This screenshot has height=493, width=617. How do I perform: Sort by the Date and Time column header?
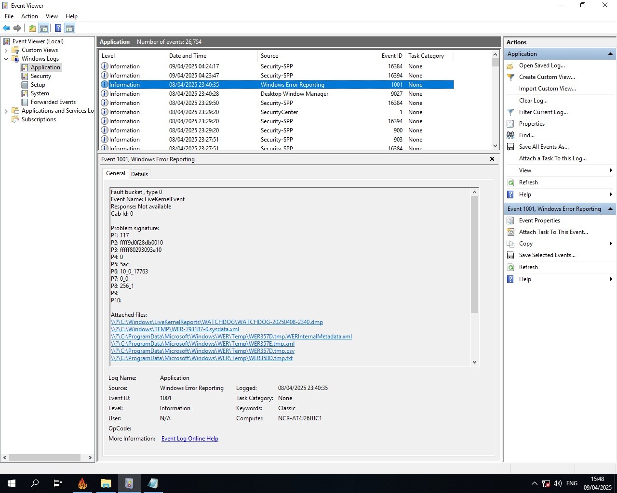[212, 56]
